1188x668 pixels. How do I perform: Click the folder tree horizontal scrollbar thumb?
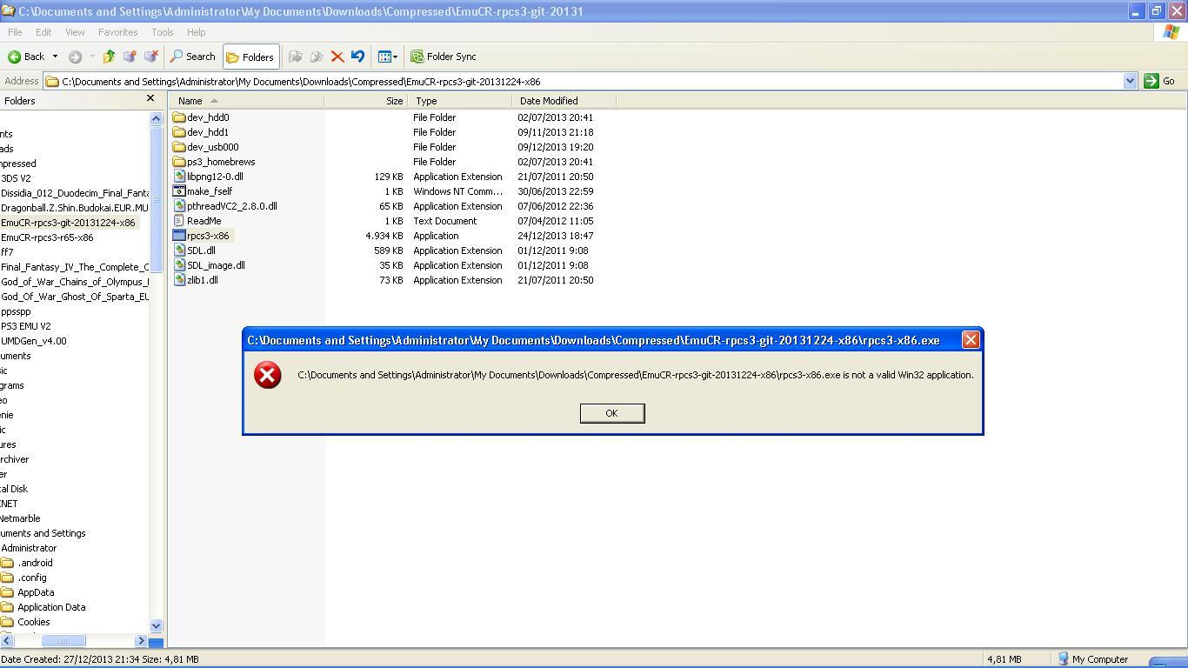click(63, 641)
